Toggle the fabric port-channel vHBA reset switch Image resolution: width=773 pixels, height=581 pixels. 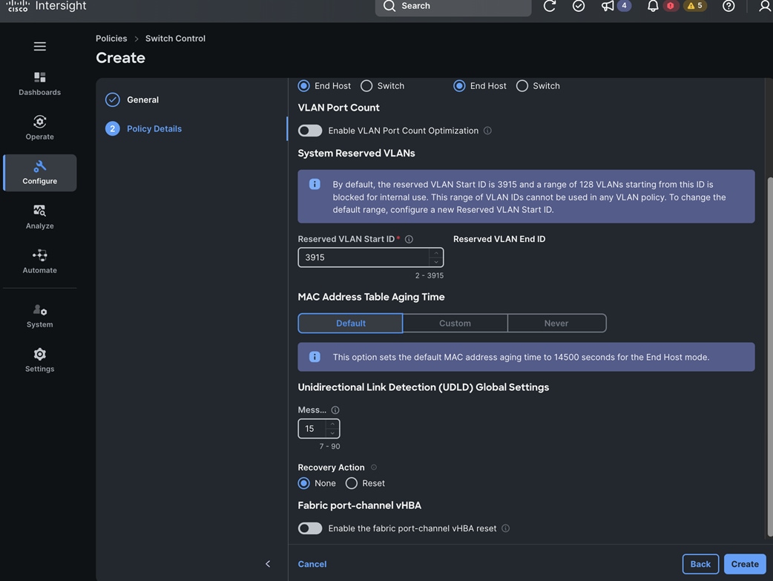tap(310, 528)
